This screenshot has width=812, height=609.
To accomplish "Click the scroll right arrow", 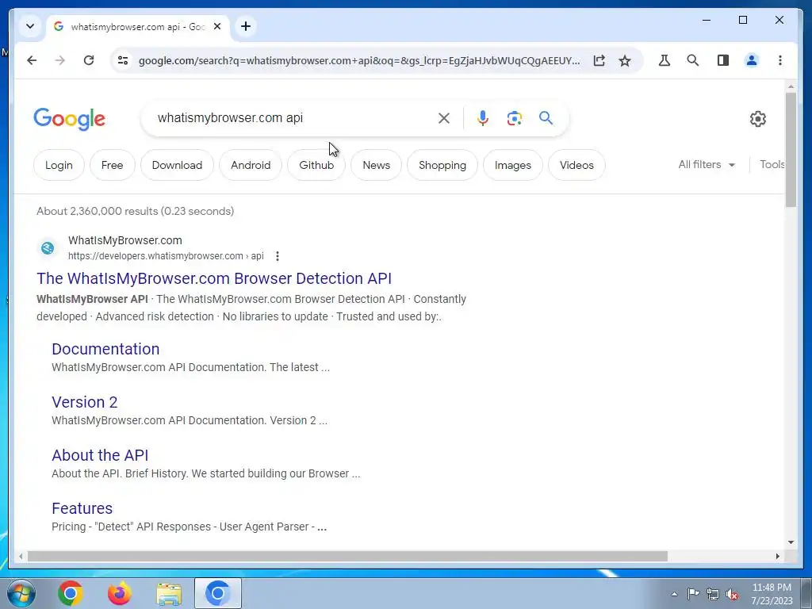I will coord(777,556).
